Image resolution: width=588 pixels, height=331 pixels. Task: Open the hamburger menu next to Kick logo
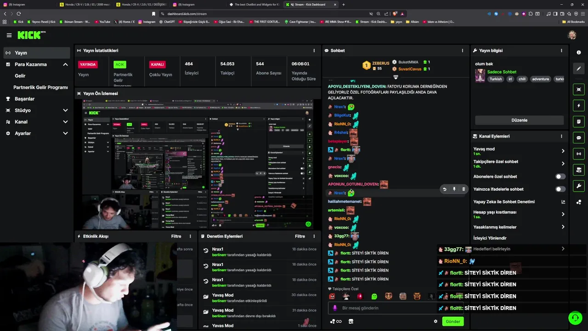[9, 35]
